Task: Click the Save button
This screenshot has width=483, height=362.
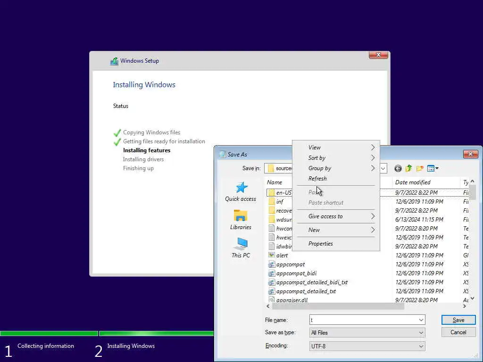Action: [458, 320]
